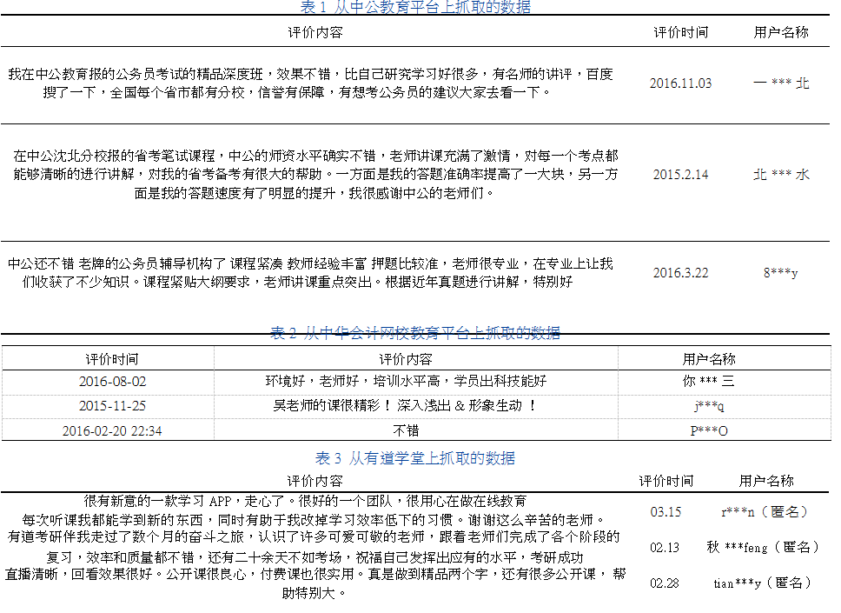Screen dimensions: 841x613
Task: Click the date cell 2016-08-02
Action: pos(112,382)
